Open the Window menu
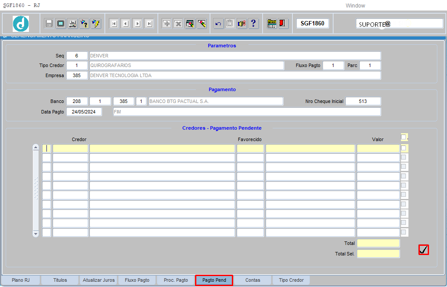This screenshot has width=447, height=287. (x=355, y=6)
